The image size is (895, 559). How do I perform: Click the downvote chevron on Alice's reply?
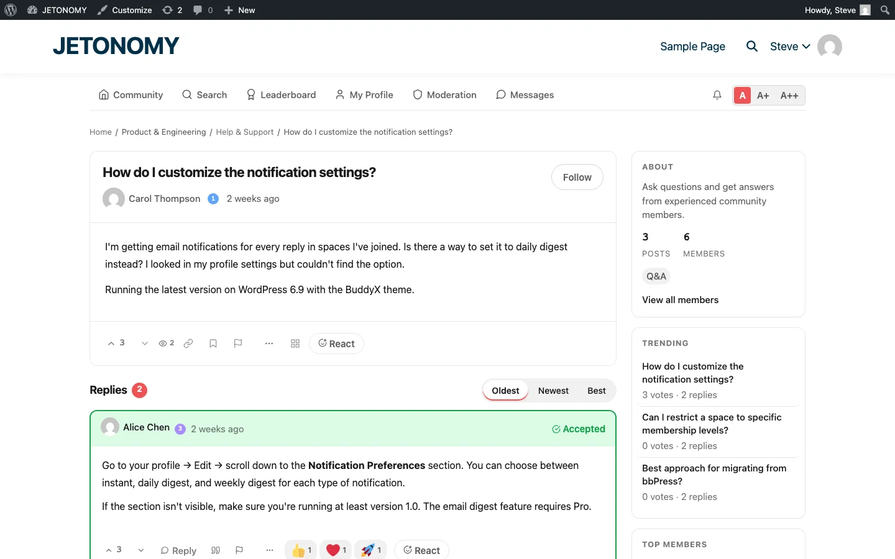tap(140, 550)
